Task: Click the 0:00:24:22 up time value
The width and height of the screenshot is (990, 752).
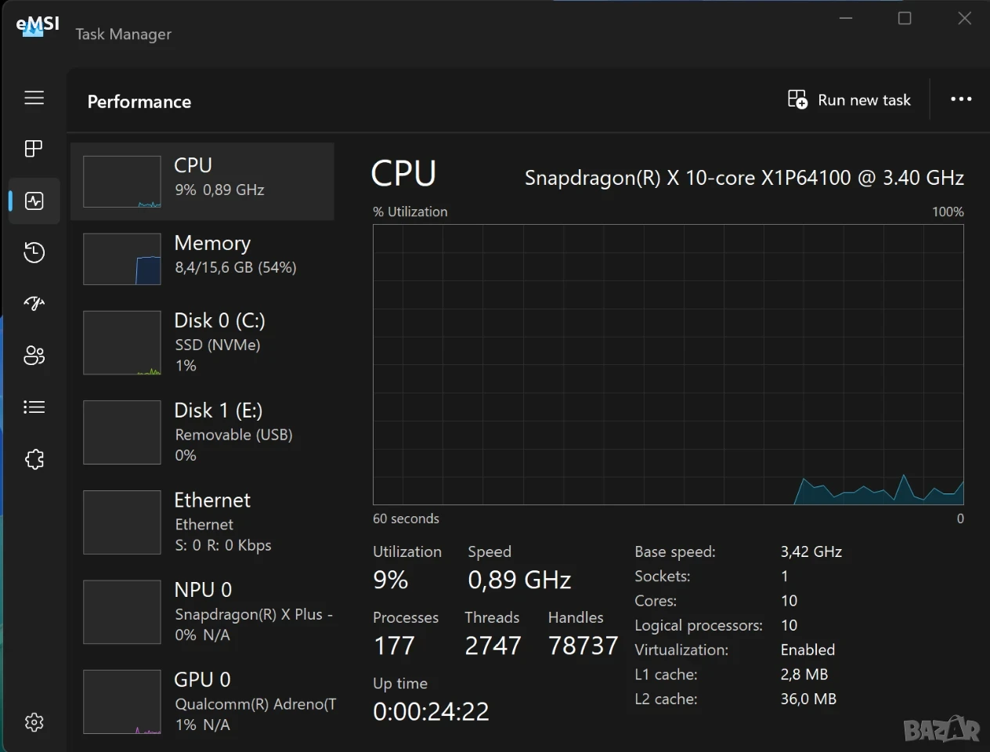Action: click(431, 711)
